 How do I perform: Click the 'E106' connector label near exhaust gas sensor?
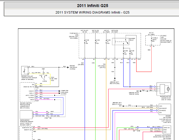pos(138,131)
